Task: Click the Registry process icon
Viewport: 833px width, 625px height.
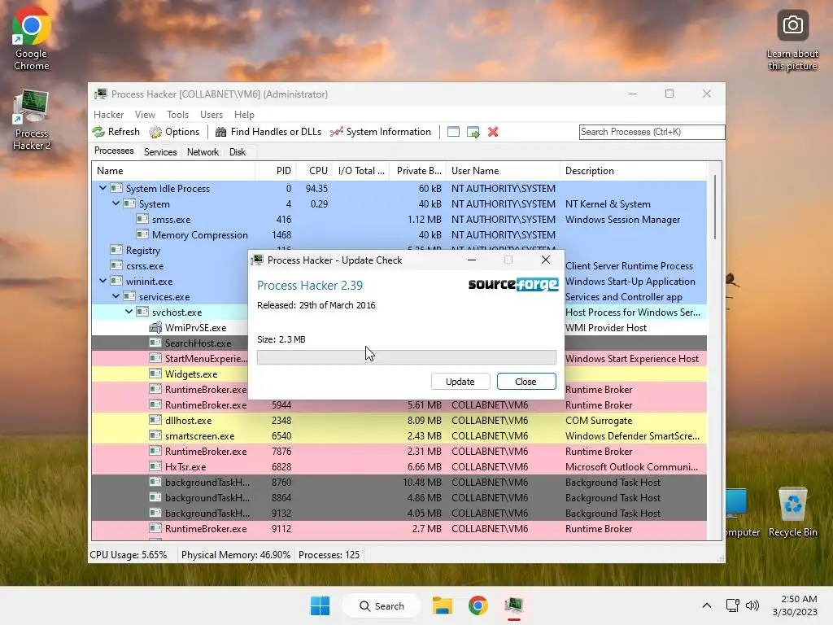Action: [x=116, y=250]
